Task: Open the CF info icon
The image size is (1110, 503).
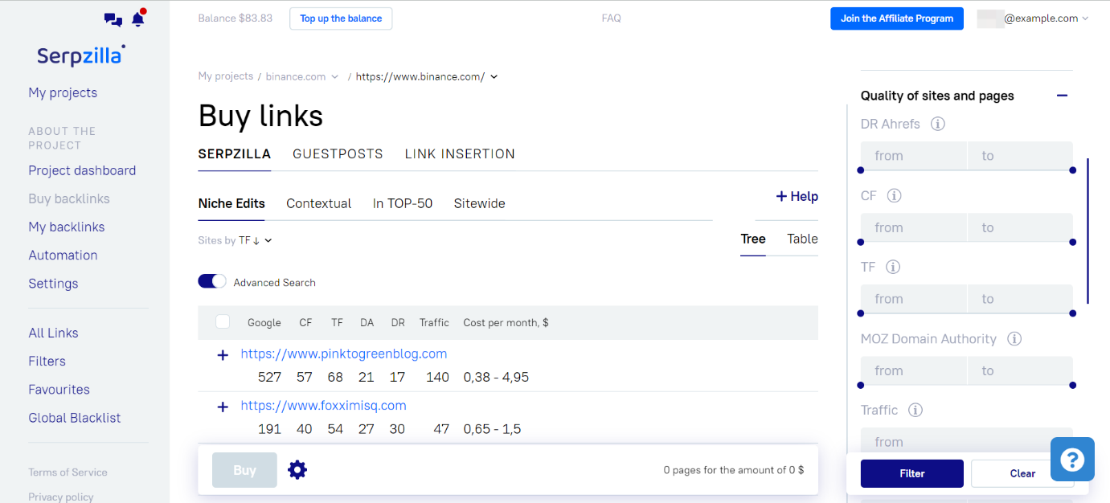Action: point(894,195)
